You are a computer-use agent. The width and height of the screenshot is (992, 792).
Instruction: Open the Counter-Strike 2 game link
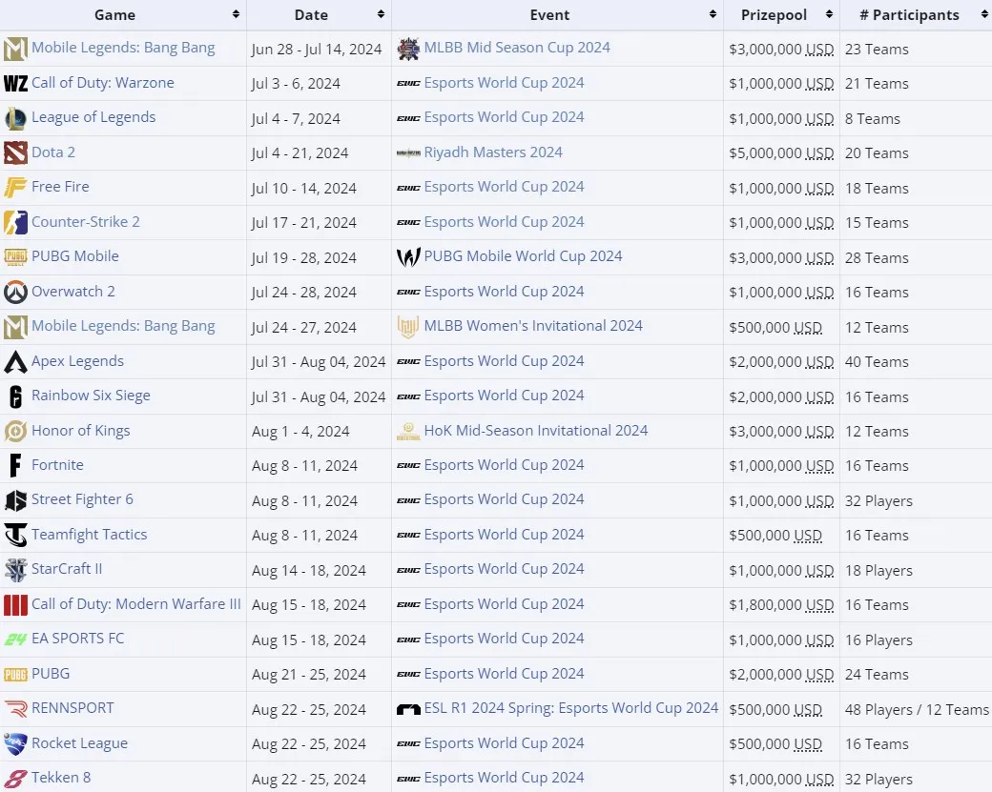pos(86,222)
